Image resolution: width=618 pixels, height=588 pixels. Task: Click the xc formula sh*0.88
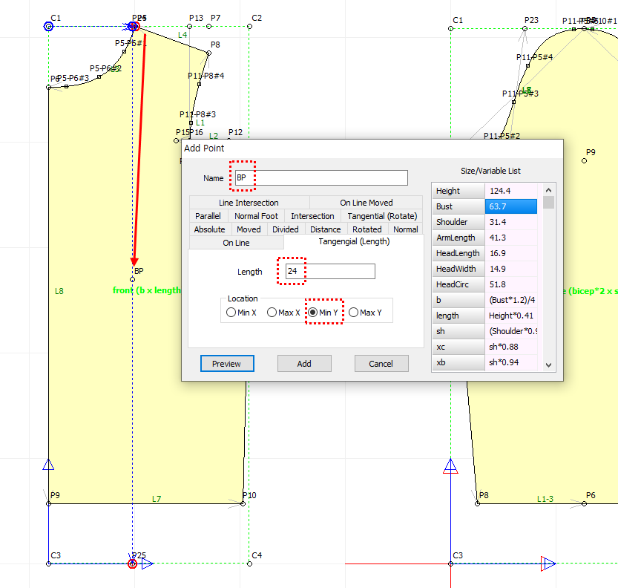[510, 347]
